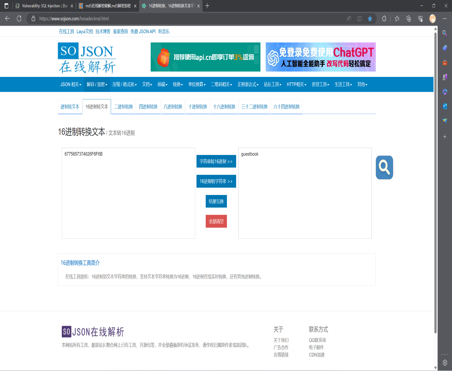Switch to the Vulnerability: SQL Injection tab
This screenshot has height=371, width=452.
(x=45, y=6)
